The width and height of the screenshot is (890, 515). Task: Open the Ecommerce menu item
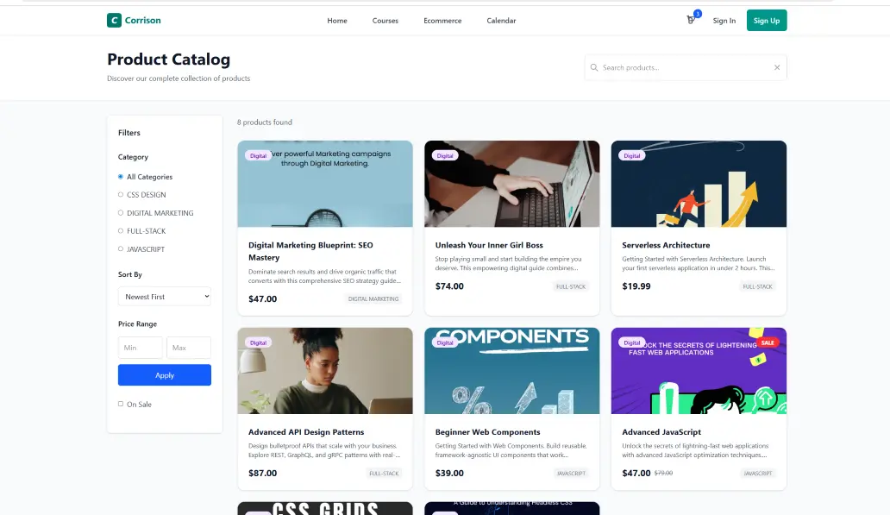click(442, 21)
